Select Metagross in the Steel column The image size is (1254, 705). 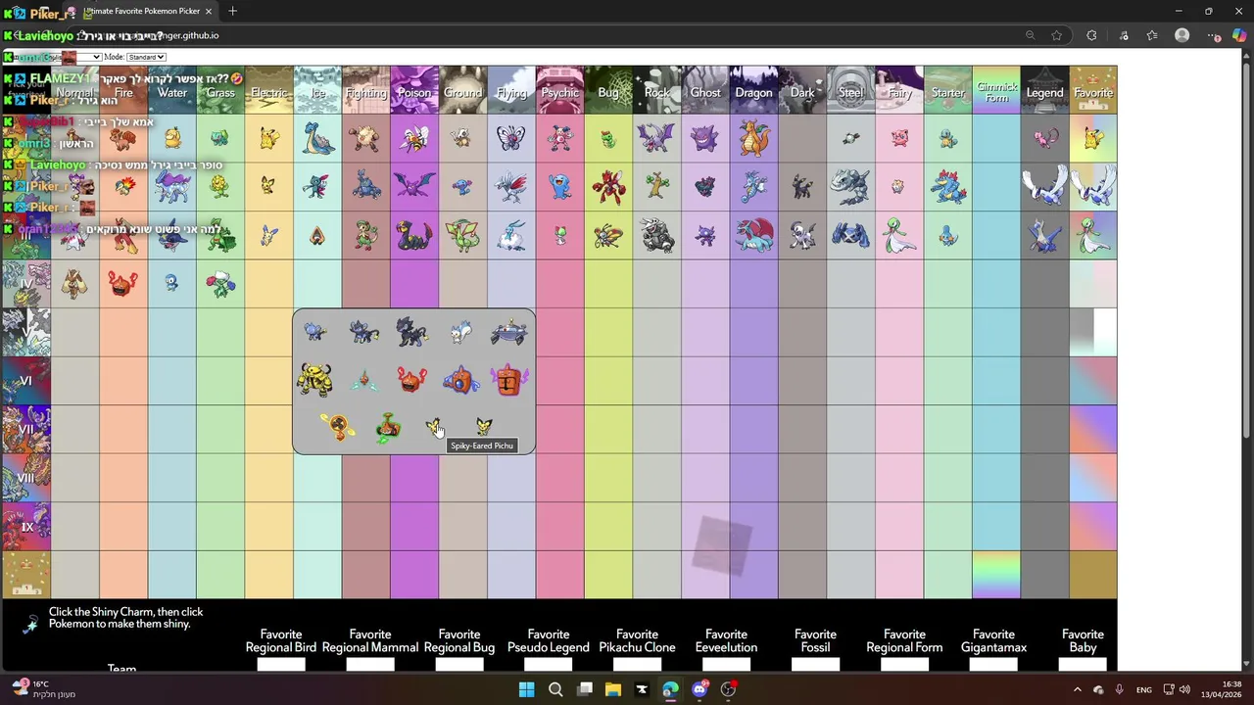click(849, 235)
